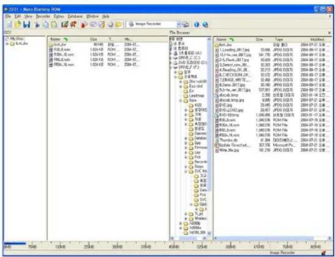The width and height of the screenshot is (335, 257).
Task: Sort File Browser list by Size column
Action: [x=259, y=40]
